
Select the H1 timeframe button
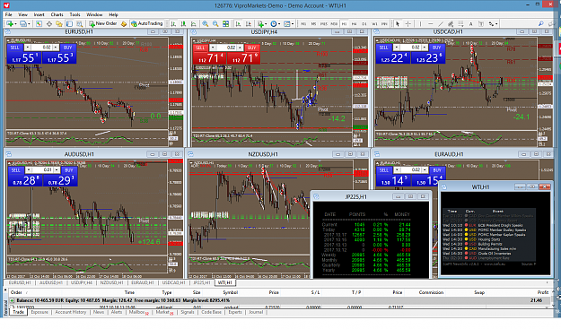(x=344, y=23)
